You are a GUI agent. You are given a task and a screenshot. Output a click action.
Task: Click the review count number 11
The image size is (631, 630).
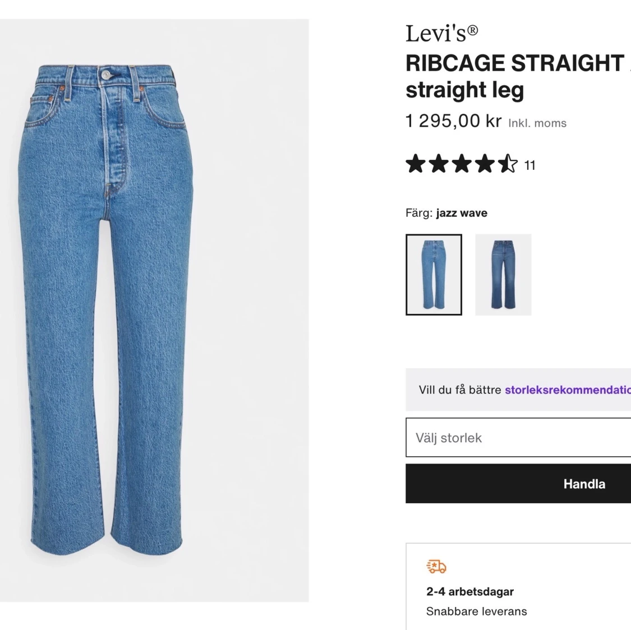pos(530,165)
